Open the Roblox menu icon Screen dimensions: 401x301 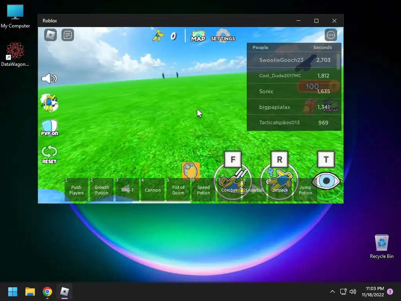(x=51, y=35)
